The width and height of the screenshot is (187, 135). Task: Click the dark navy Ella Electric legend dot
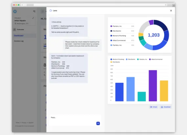(x=111, y=31)
